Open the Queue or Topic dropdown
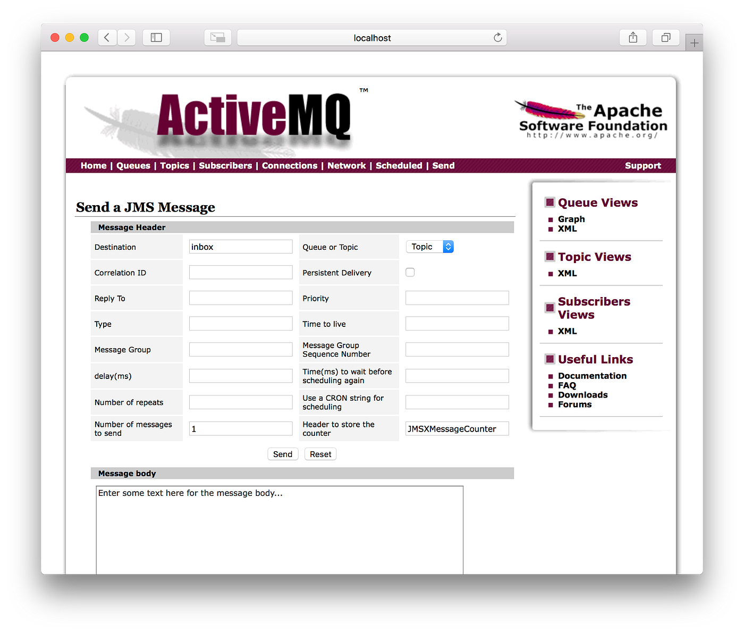The image size is (744, 633). coord(429,246)
